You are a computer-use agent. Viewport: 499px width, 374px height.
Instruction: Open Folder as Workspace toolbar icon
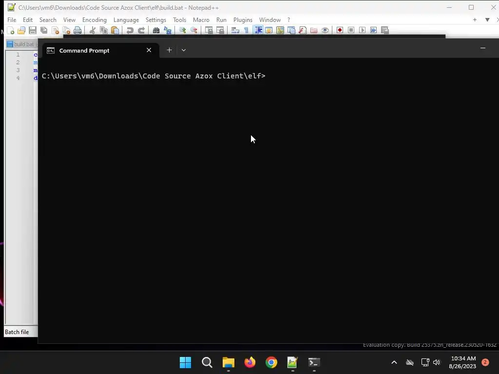click(314, 30)
